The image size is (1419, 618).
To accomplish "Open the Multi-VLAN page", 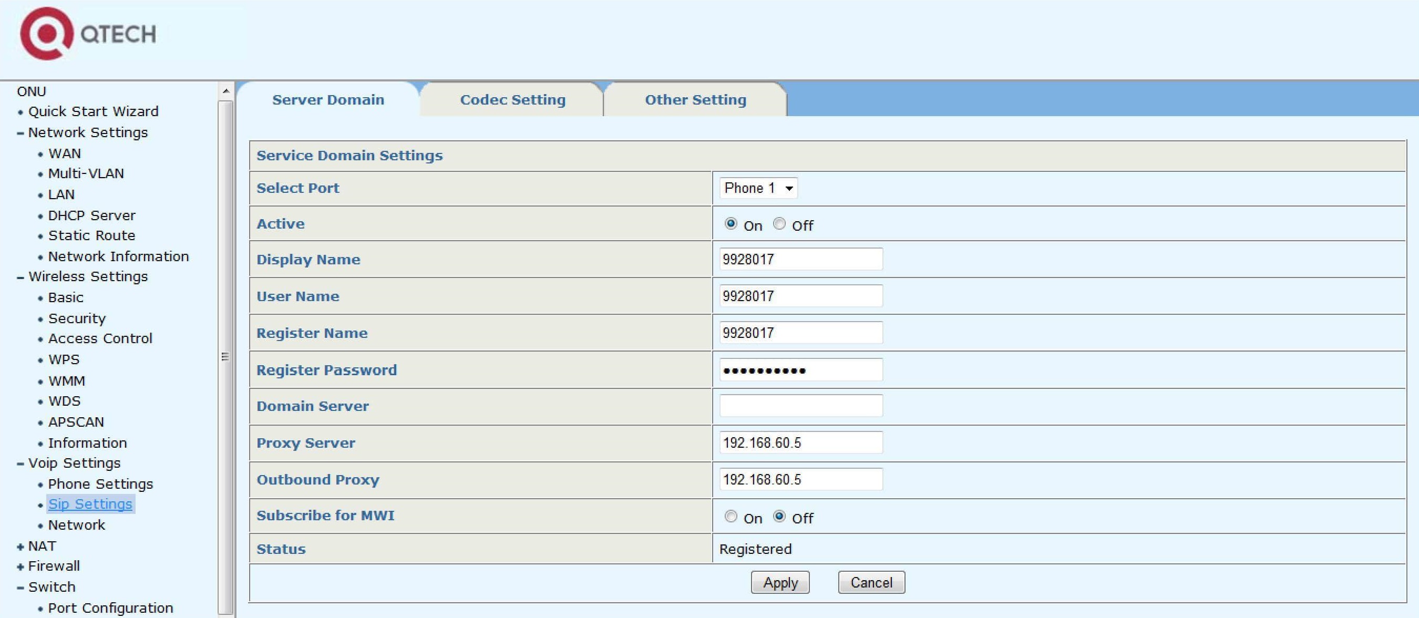I will [86, 174].
